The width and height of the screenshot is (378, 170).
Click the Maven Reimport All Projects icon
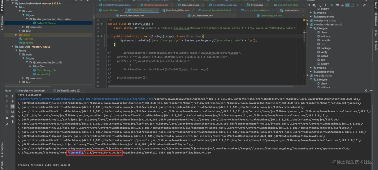click(x=309, y=5)
